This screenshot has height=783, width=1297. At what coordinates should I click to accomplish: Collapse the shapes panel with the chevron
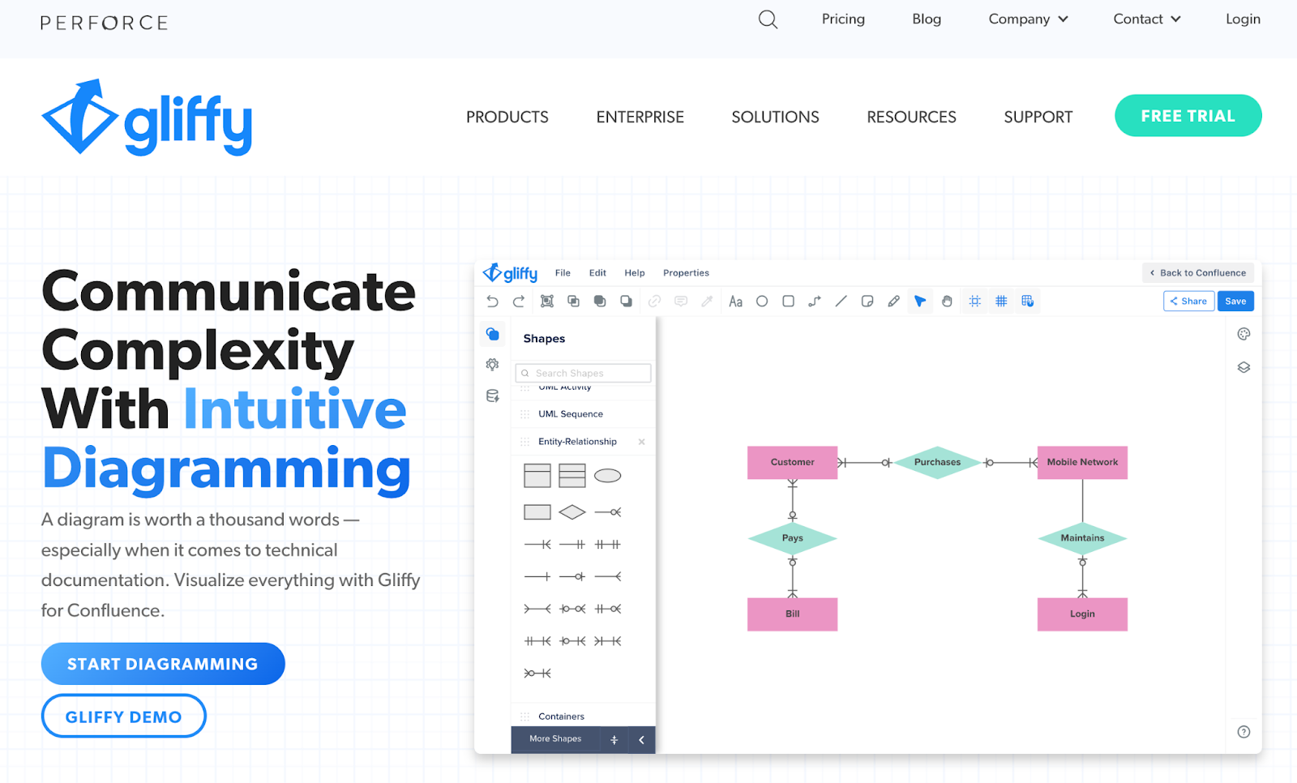point(641,739)
